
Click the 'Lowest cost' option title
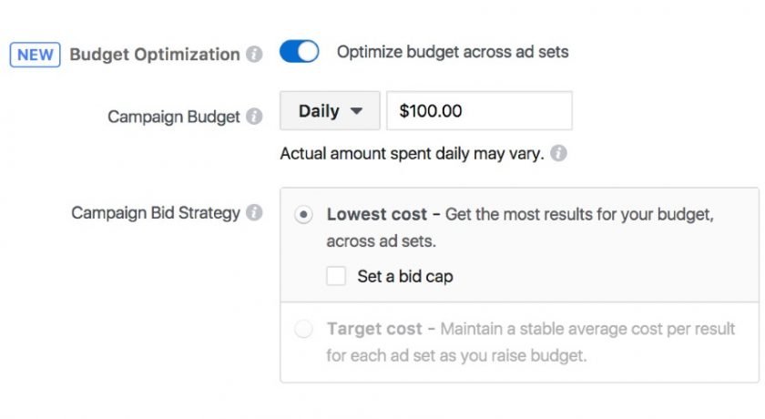tap(377, 214)
